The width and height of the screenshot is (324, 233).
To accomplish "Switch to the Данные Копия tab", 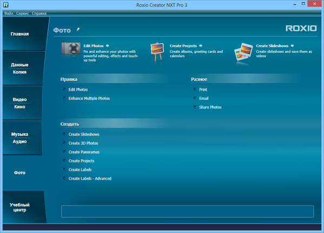I will 23,68.
